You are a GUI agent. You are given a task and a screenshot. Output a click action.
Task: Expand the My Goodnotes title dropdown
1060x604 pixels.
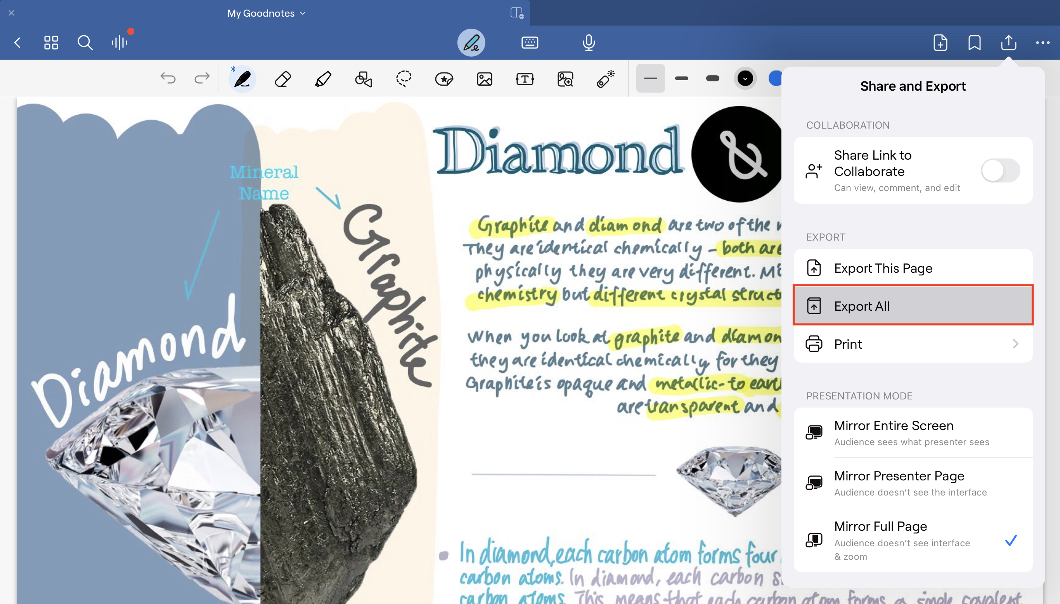click(266, 13)
